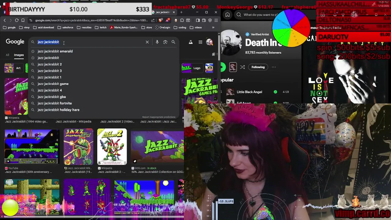Open Spotify notifications bell
This screenshot has width=391, height=220.
click(x=335, y=15)
